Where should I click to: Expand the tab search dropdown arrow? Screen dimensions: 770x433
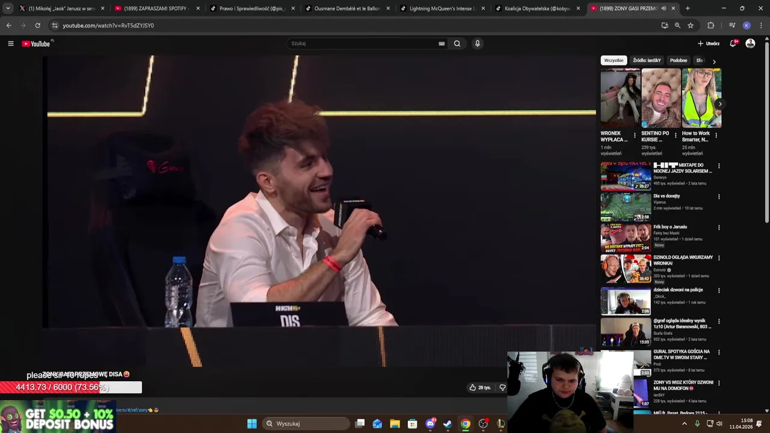[8, 8]
